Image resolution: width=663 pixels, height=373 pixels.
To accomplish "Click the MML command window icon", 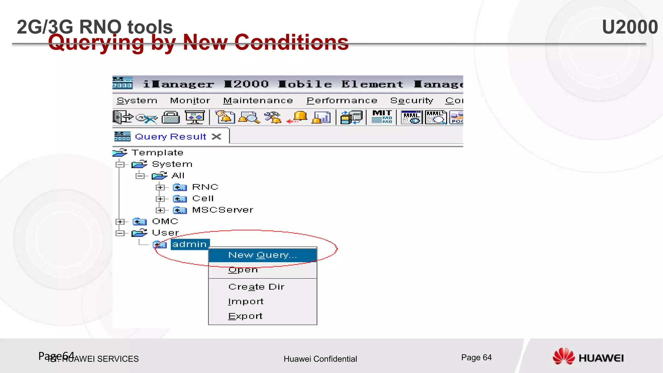I will pyautogui.click(x=411, y=118).
